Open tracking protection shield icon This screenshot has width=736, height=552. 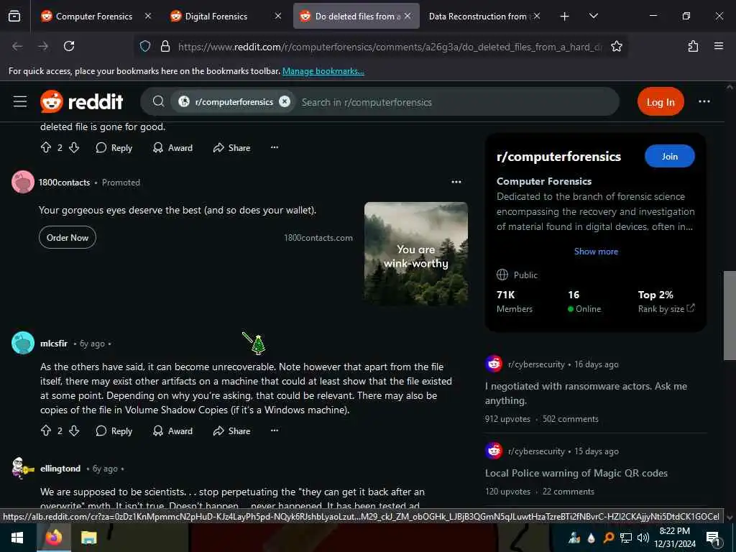145,46
